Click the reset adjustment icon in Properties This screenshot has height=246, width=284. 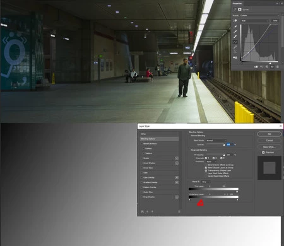(x=267, y=67)
